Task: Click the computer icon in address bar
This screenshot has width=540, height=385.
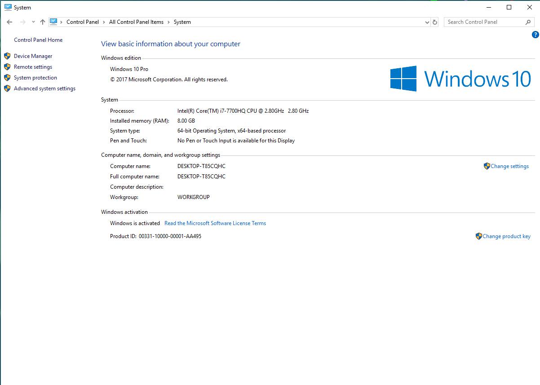Action: [x=54, y=22]
